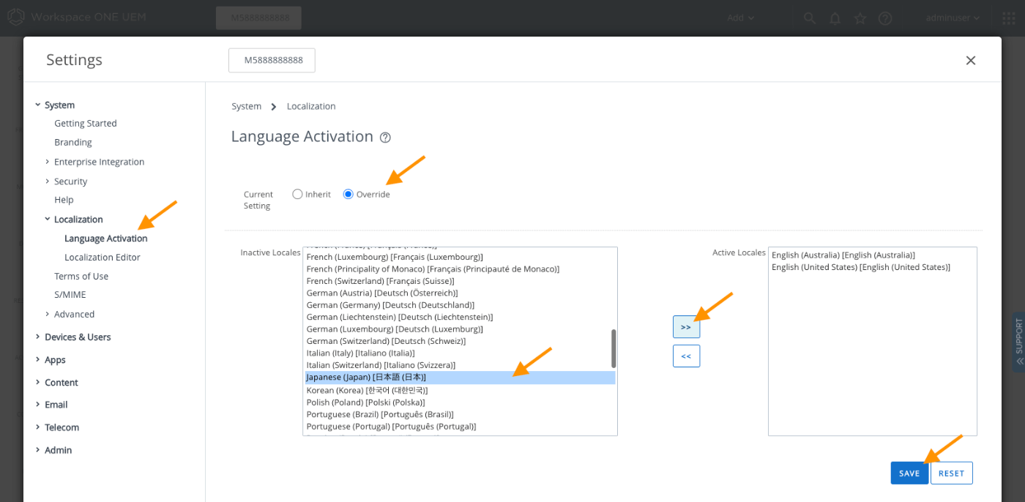The image size is (1025, 502).
Task: Collapse the Localization section
Action: pyautogui.click(x=47, y=219)
